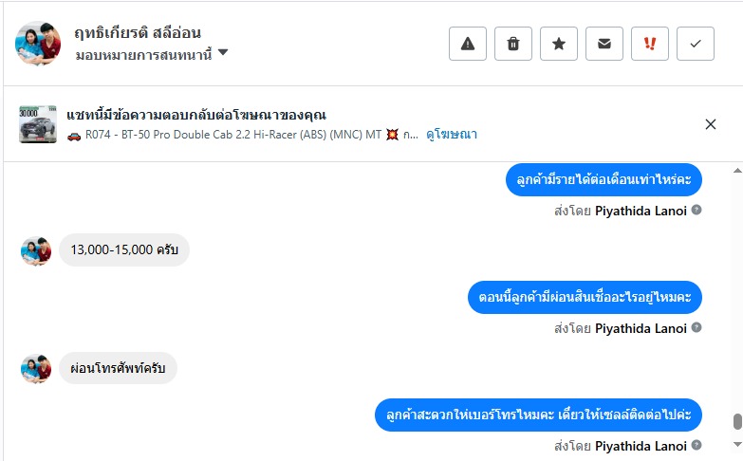Click avatar beside ผ่อนโทรศัพท์ครับ message
The width and height of the screenshot is (743, 461).
pyautogui.click(x=36, y=368)
